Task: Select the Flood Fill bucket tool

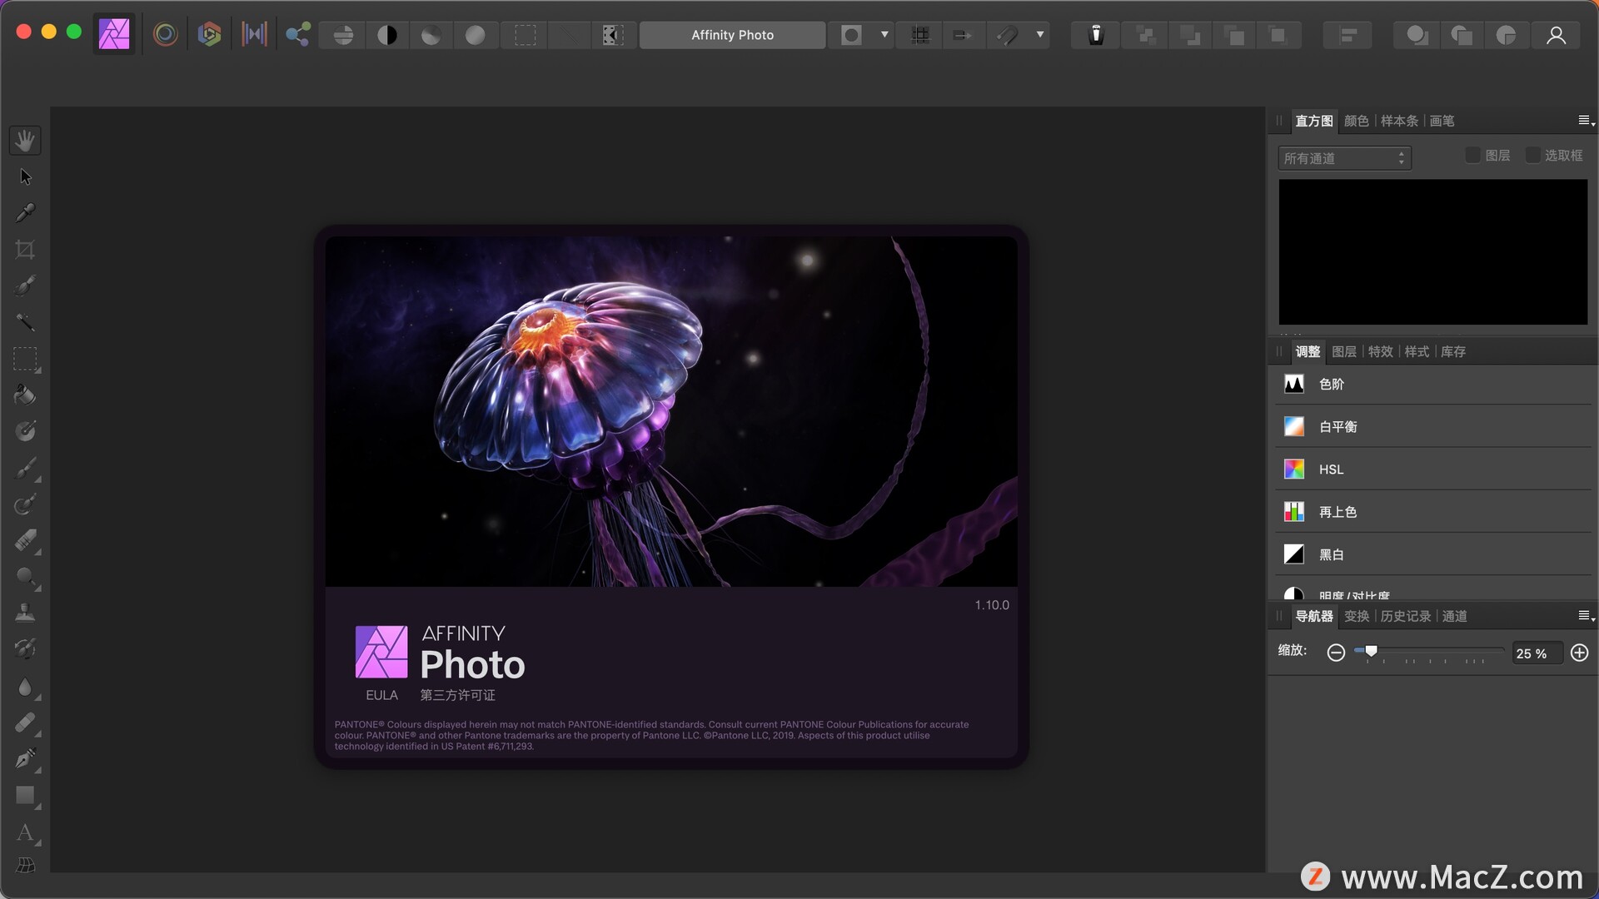Action: click(x=25, y=395)
